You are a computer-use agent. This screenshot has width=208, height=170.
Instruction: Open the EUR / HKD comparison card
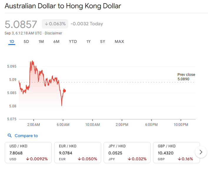pyautogui.click(x=78, y=153)
